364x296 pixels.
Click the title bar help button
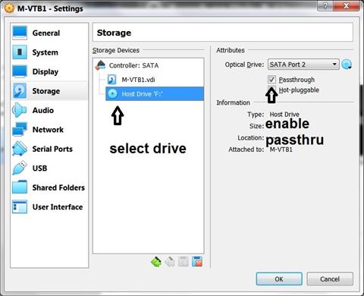325,5
